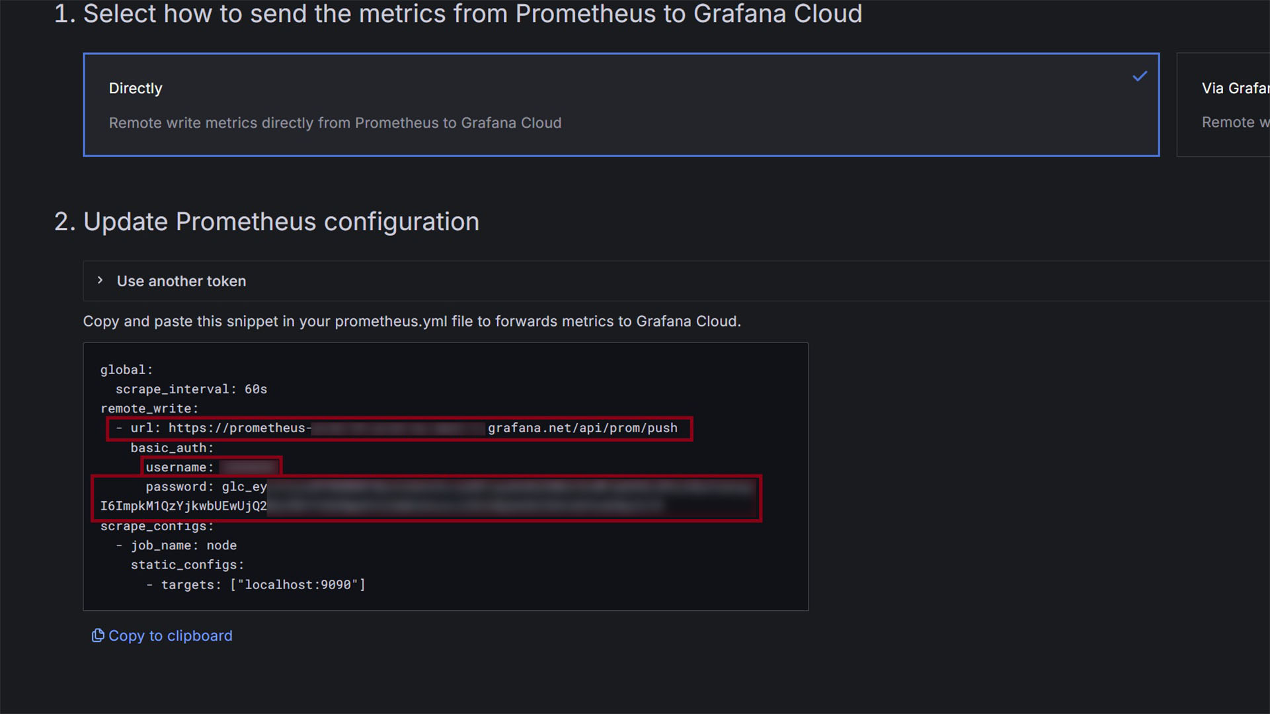Collapse the Use another token accordion header
This screenshot has height=714, width=1270.
coord(180,281)
